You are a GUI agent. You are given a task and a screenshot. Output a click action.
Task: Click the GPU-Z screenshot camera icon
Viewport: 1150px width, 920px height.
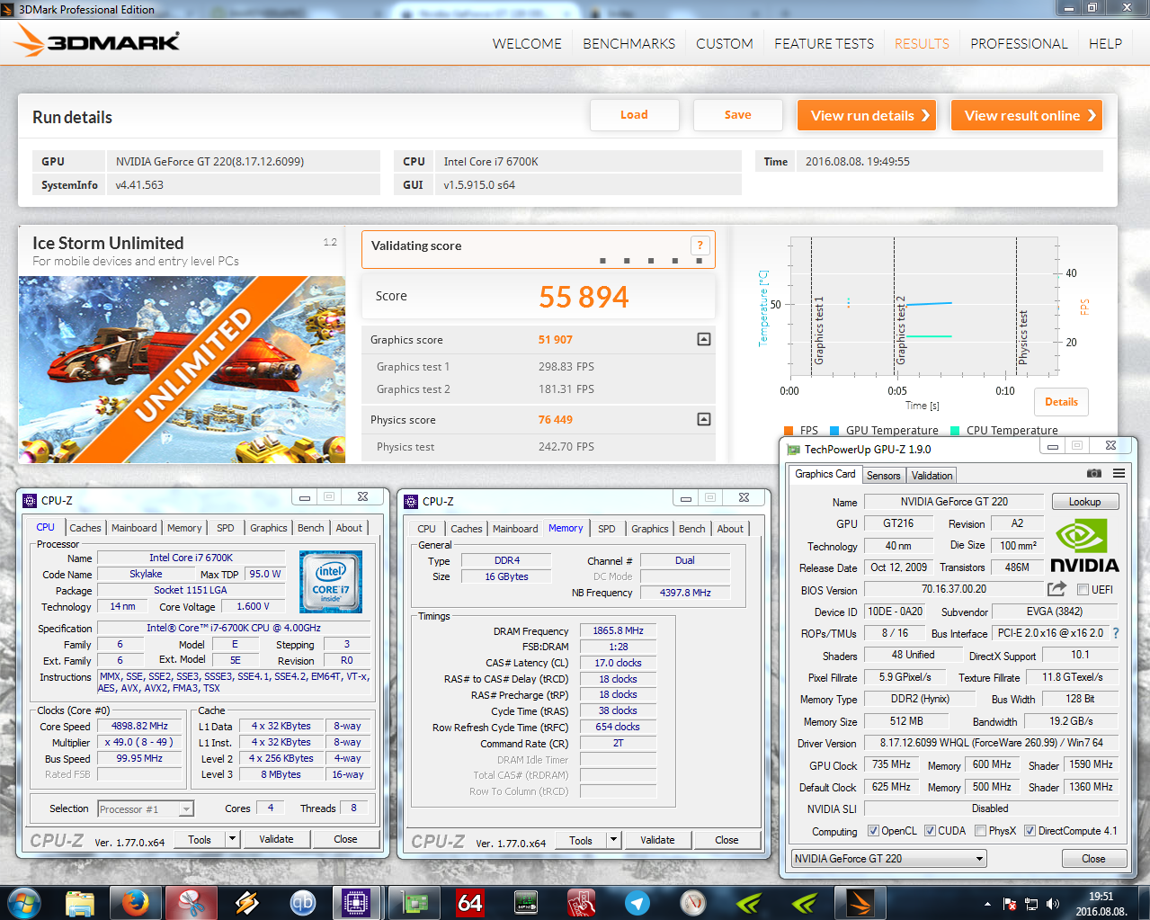(1093, 473)
